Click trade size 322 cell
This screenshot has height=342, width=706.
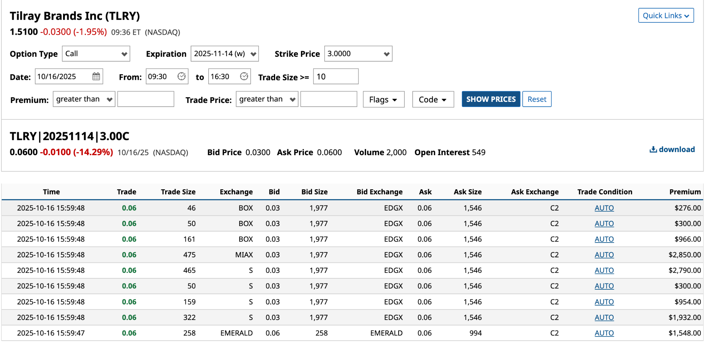(x=189, y=317)
